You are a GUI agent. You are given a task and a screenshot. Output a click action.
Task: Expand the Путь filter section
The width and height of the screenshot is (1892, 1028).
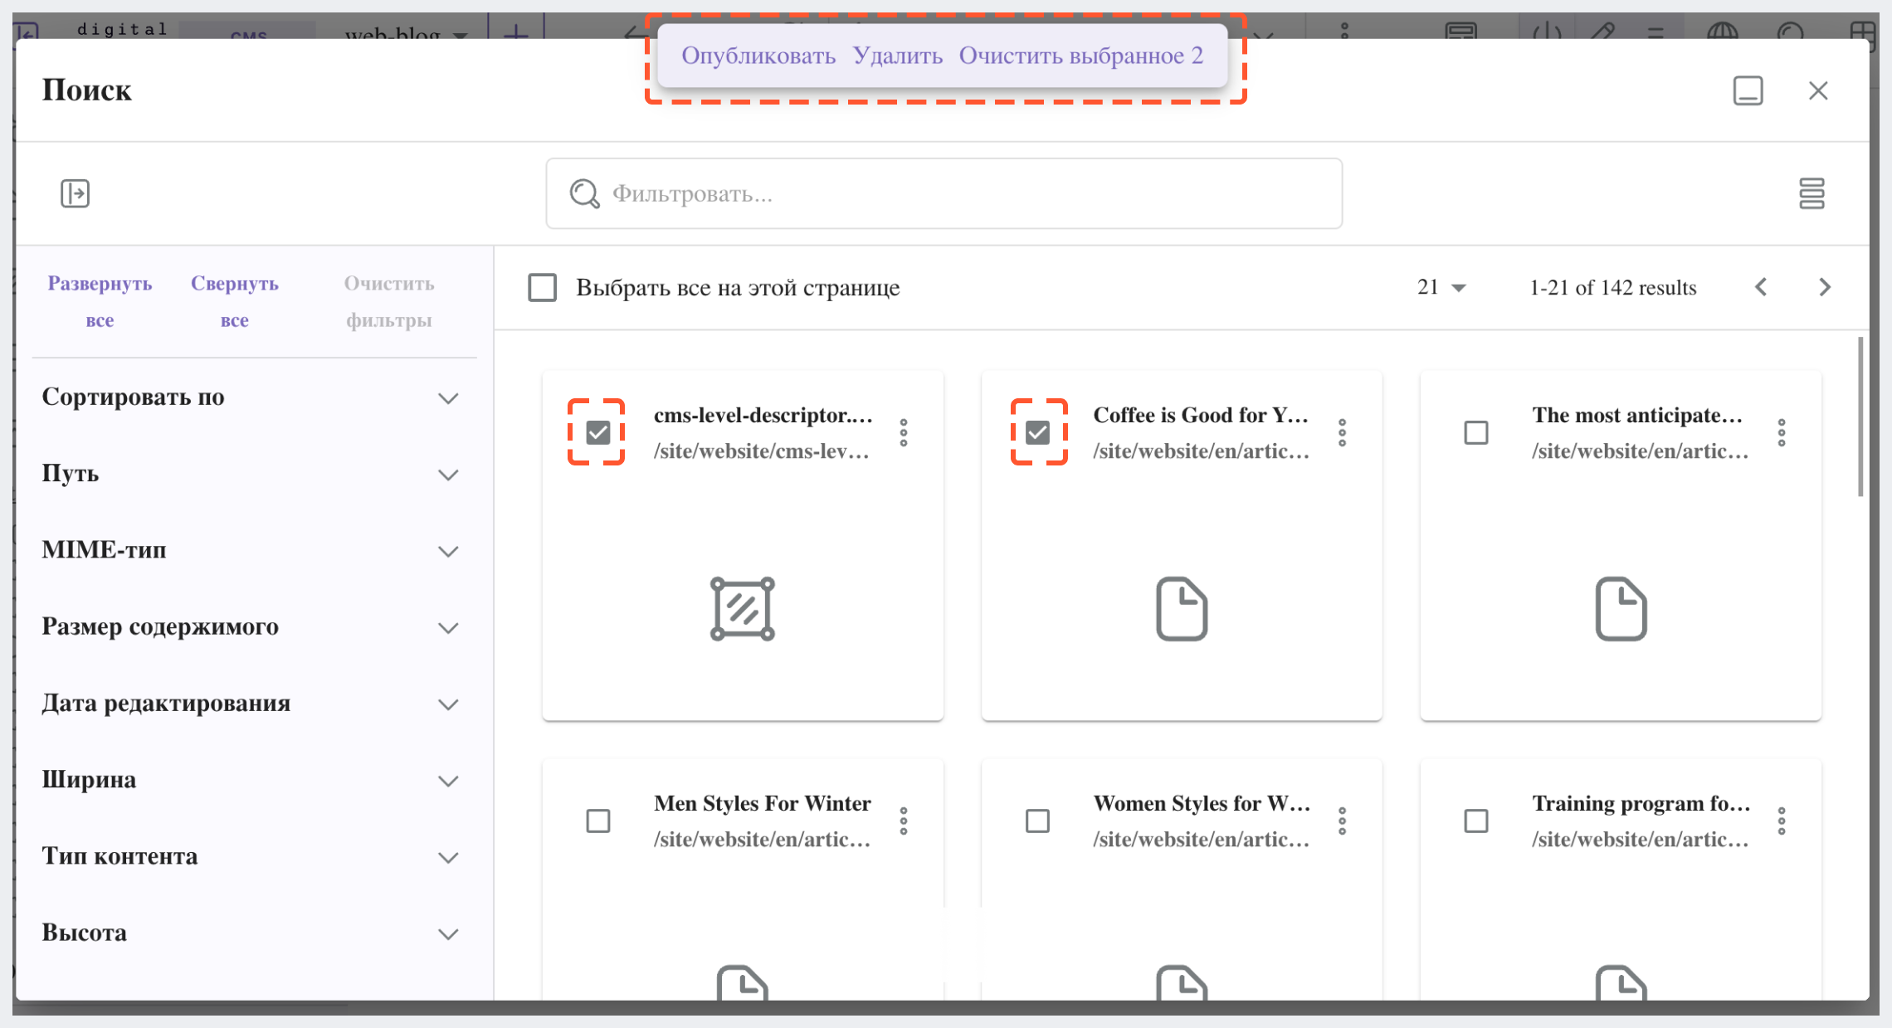point(250,473)
